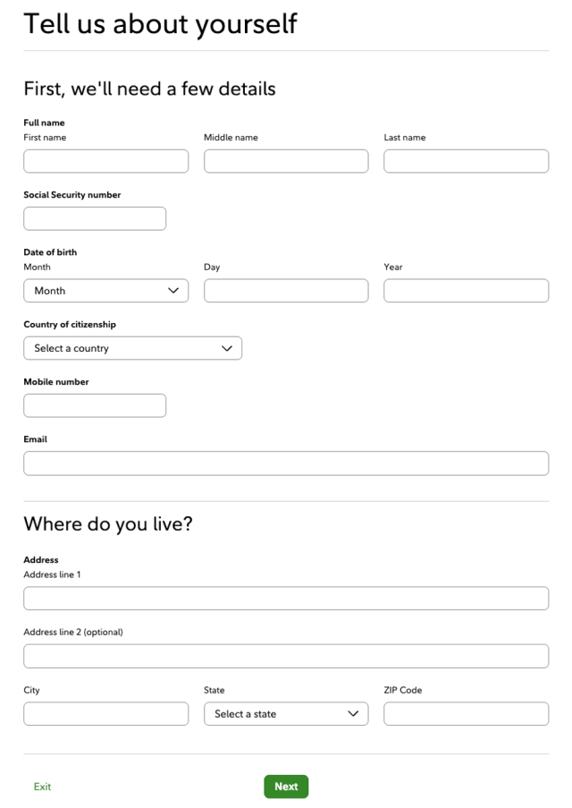
Task: Click the Address line 2 optional field
Action: click(286, 655)
